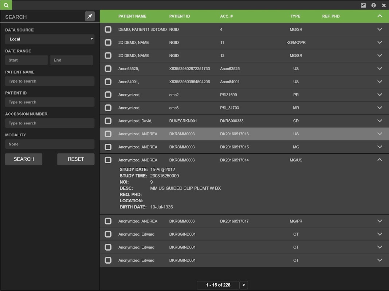Pin the search panel with pushpin icon
Image resolution: width=389 pixels, height=291 pixels.
(90, 16)
